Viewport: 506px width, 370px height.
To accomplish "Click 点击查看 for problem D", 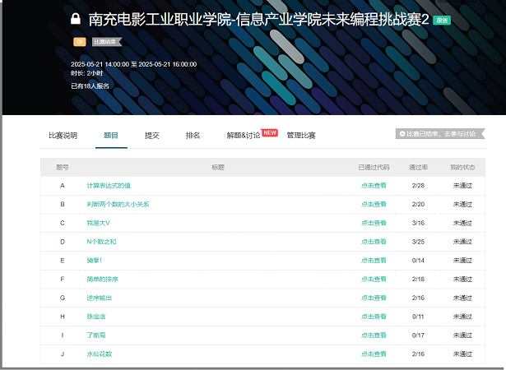I will 374,242.
